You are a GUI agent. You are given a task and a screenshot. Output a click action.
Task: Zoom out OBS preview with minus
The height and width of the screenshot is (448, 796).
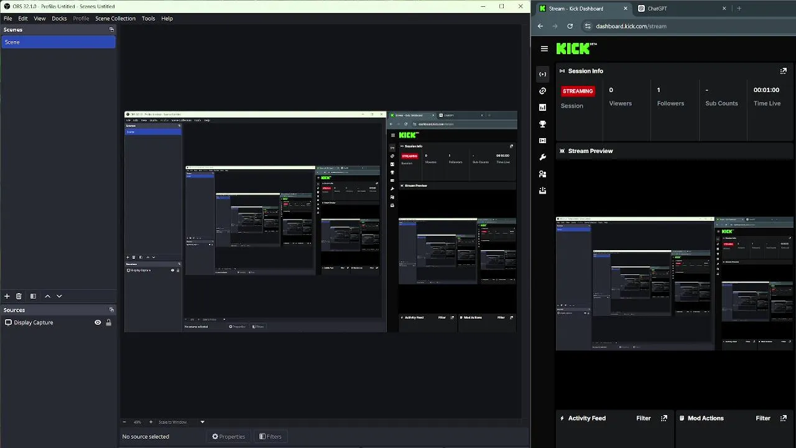click(124, 422)
